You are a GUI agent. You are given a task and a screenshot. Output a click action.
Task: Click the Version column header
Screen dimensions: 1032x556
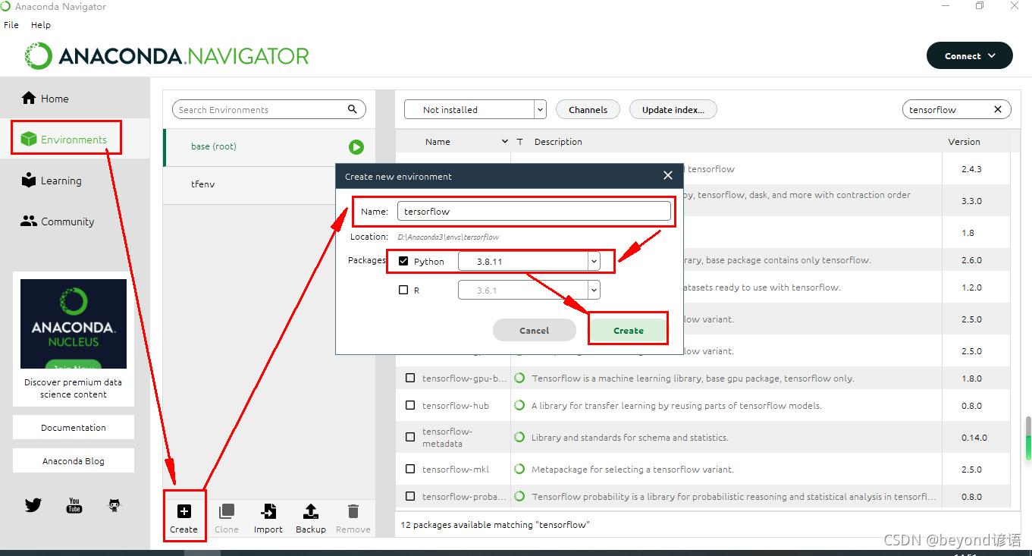[964, 142]
